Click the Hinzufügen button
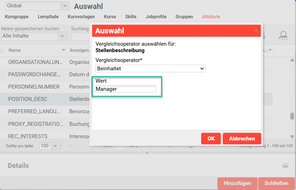Screen dimensions: 296x190 [237, 183]
